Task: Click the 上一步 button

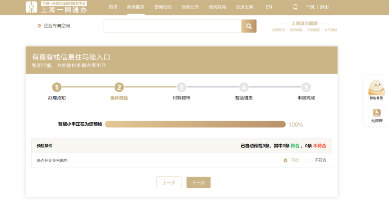Action: click(169, 182)
